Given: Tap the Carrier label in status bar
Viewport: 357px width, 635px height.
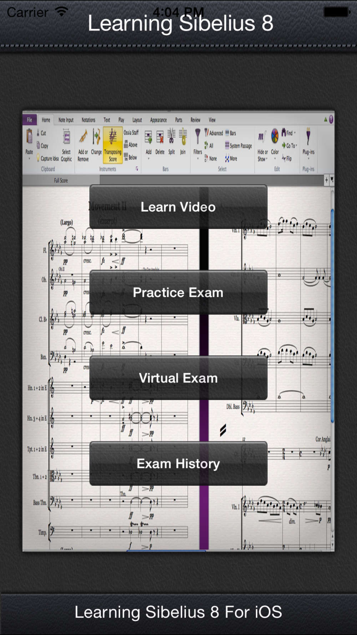Looking at the screenshot, I should (27, 12).
